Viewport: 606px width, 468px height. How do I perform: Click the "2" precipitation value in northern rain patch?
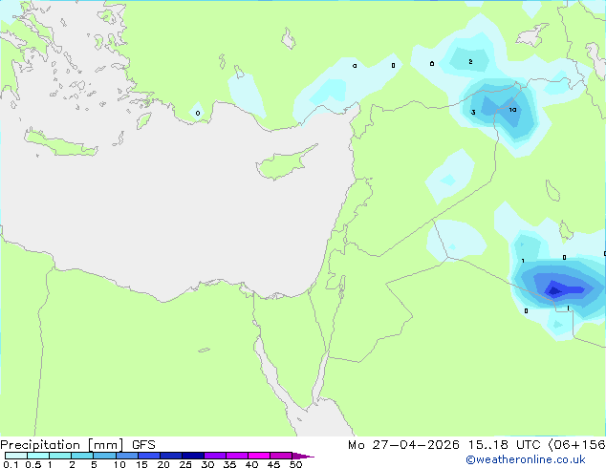click(x=470, y=62)
